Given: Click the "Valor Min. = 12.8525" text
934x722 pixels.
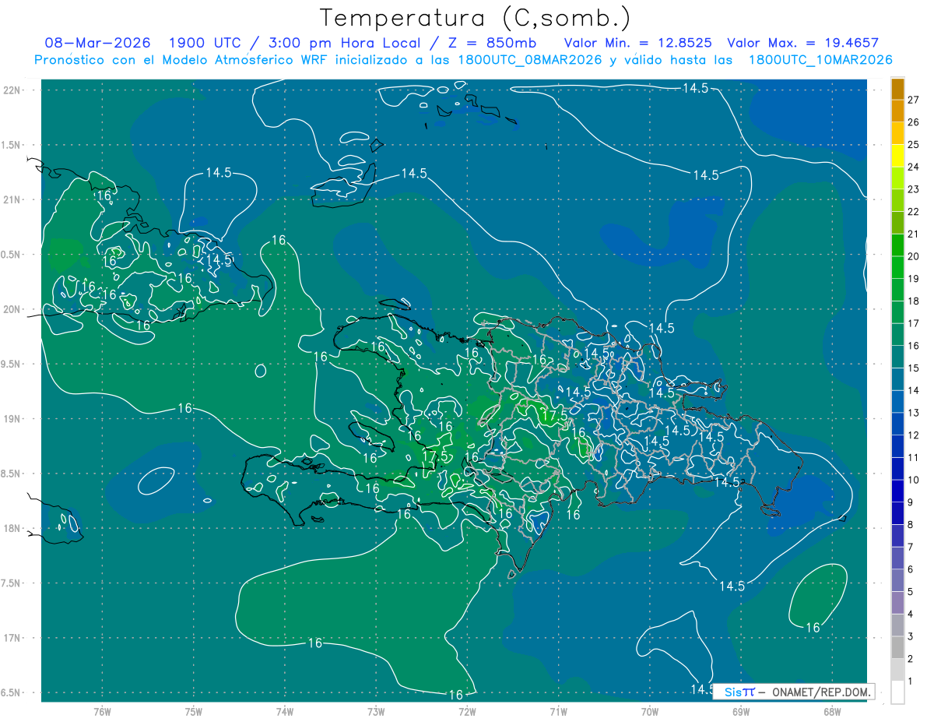Looking at the screenshot, I should click(638, 43).
